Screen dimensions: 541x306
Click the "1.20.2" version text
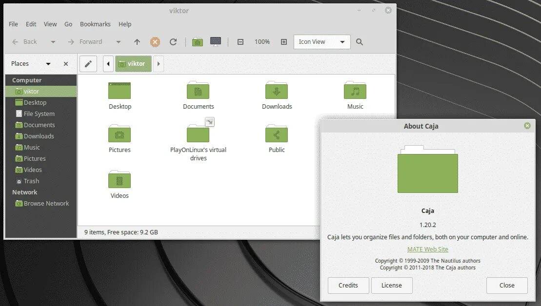tap(427, 225)
